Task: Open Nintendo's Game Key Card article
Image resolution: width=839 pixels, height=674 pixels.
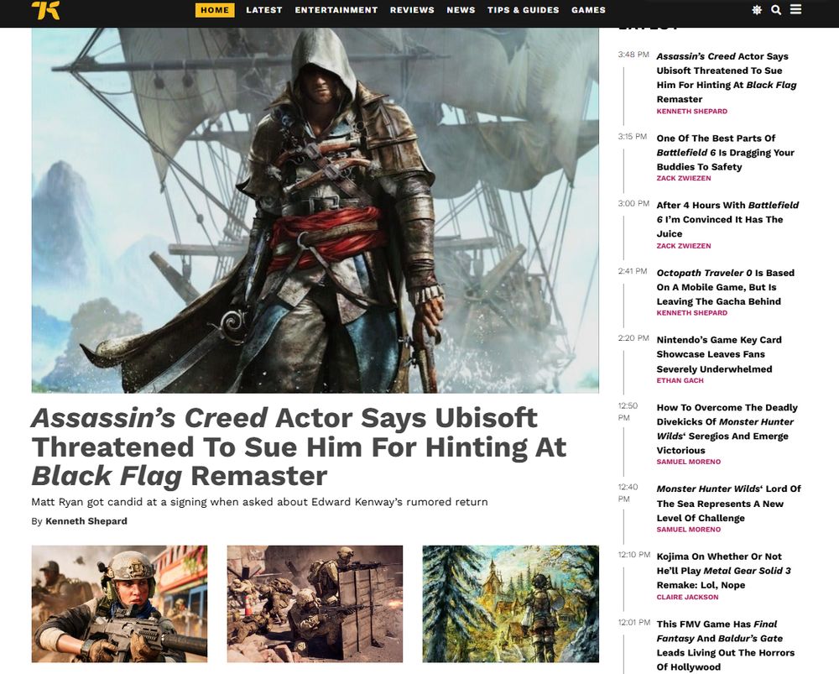Action: [x=719, y=354]
